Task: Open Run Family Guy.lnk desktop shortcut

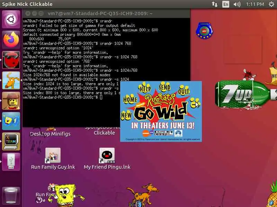Action: tap(53, 159)
